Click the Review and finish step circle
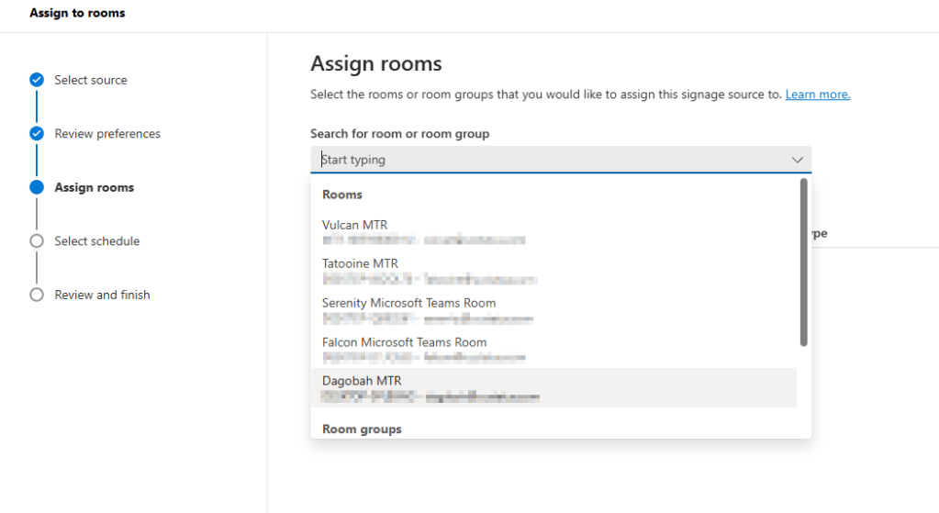 tap(37, 295)
